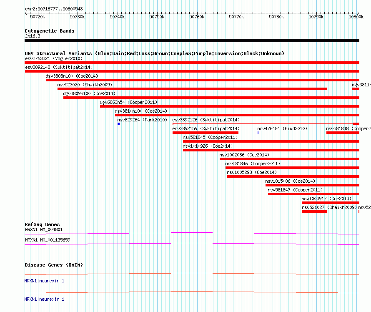The width and height of the screenshot is (371, 312).
Task: Click nsv581846 (Cooper2011) variant label
Action: pos(253,164)
